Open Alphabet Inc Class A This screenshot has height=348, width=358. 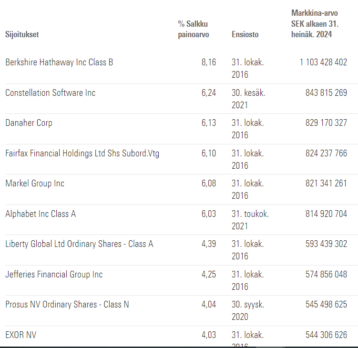point(41,214)
